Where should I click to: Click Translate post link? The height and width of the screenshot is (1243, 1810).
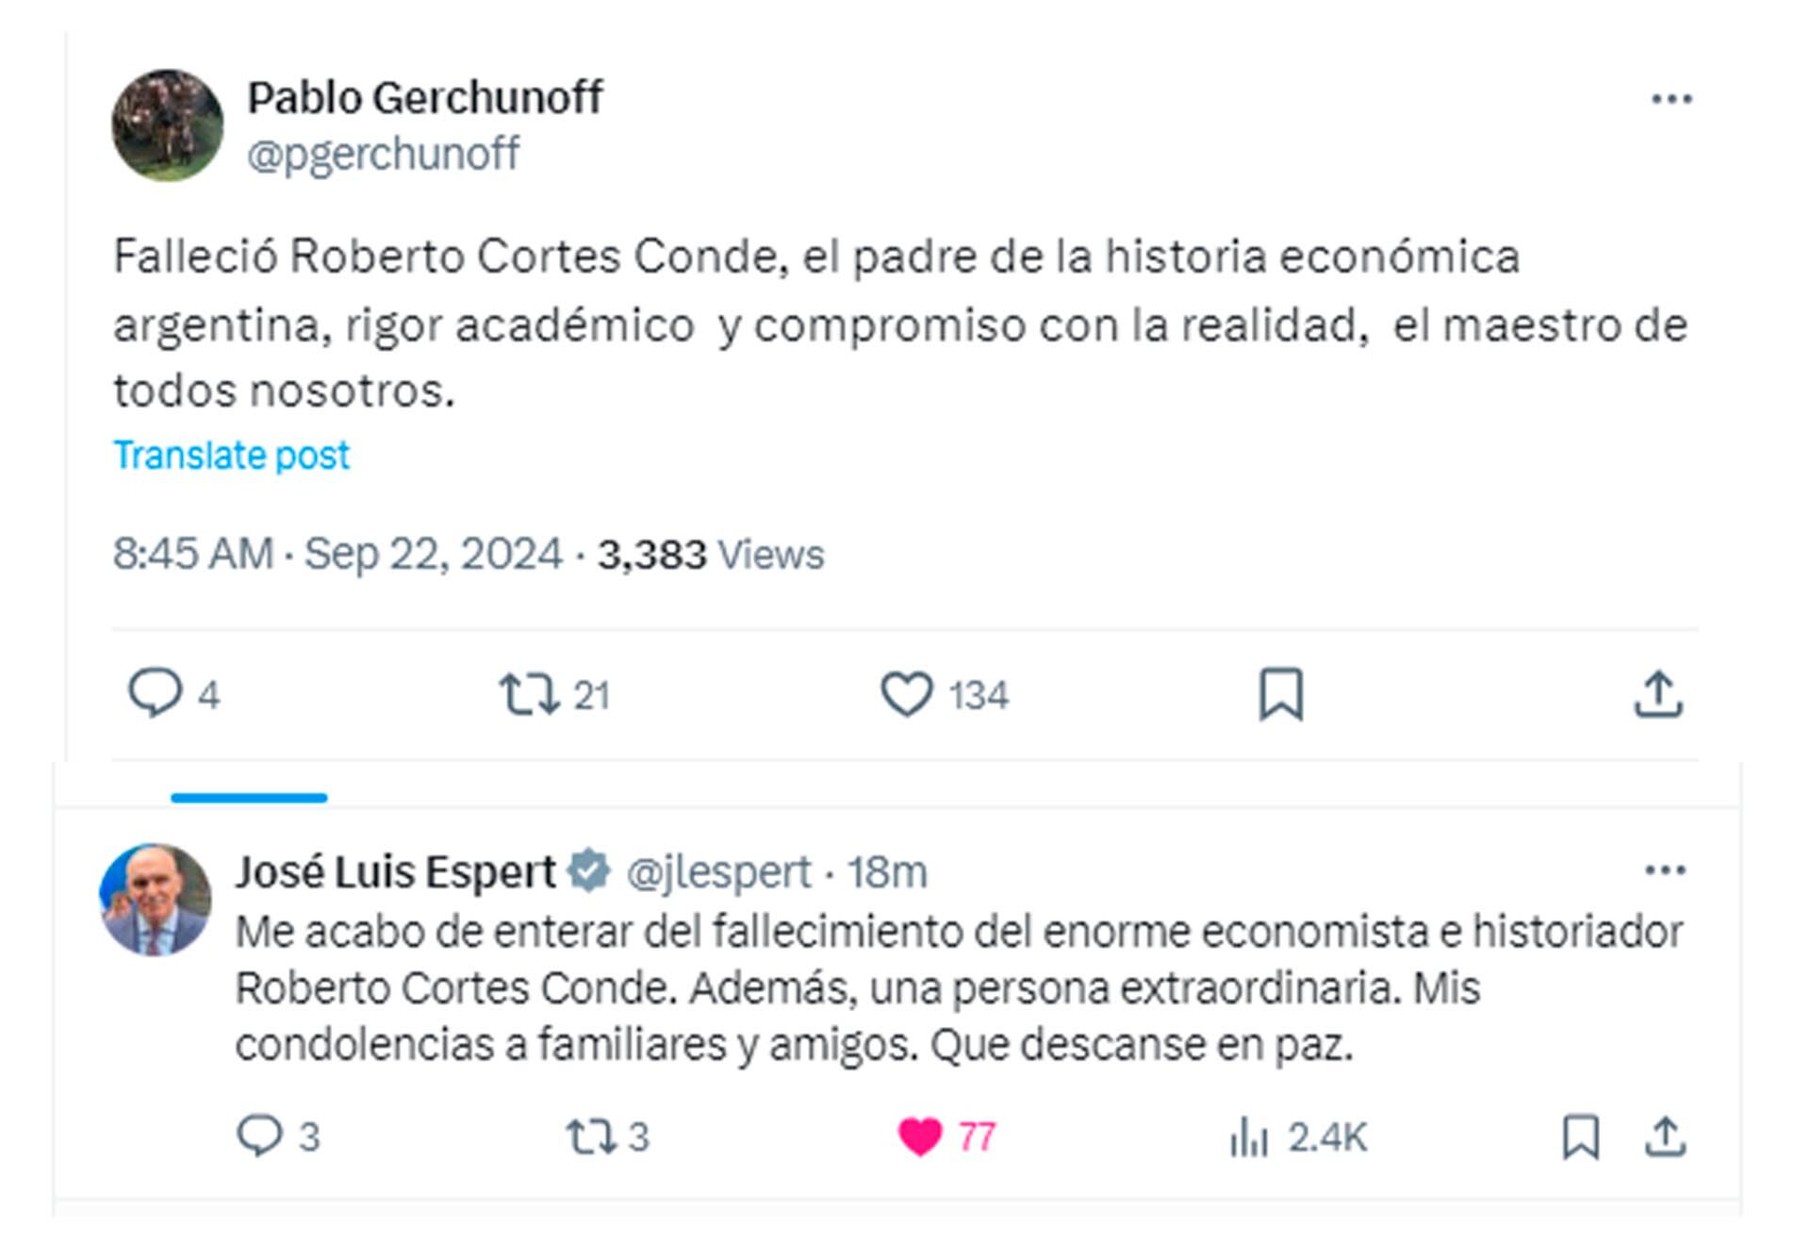click(x=231, y=456)
